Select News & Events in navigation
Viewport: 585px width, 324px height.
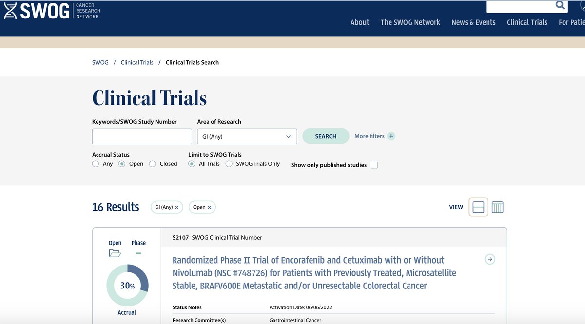click(473, 22)
